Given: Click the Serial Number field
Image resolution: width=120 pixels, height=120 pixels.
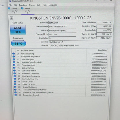Looking at the screenshot, I should (x=62, y=27).
